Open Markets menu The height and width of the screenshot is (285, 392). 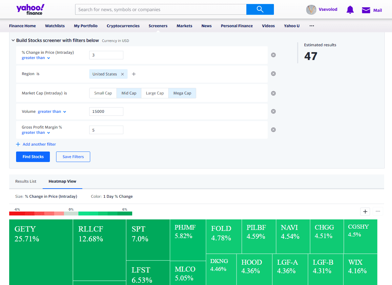pyautogui.click(x=184, y=26)
